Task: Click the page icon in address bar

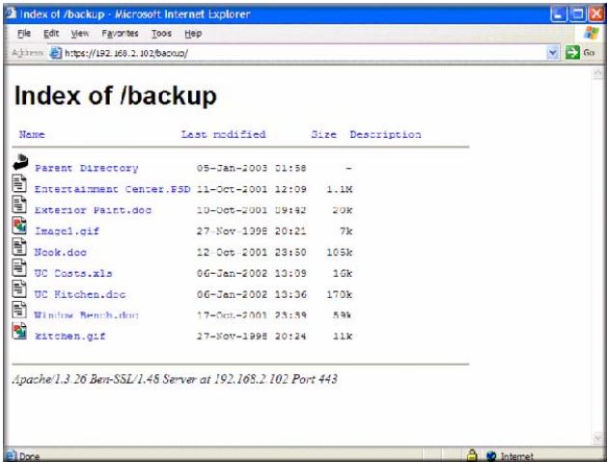Action: tap(56, 53)
